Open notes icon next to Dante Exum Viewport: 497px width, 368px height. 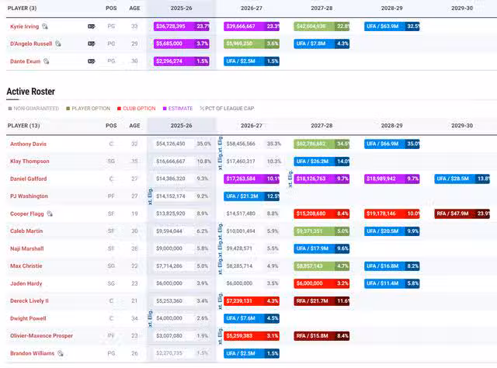tap(47, 61)
